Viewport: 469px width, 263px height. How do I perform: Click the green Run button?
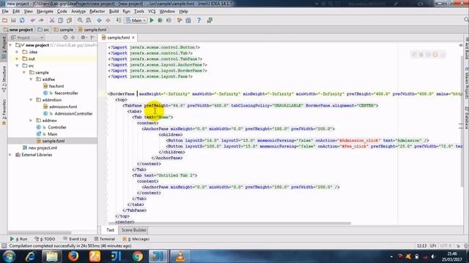(x=152, y=20)
